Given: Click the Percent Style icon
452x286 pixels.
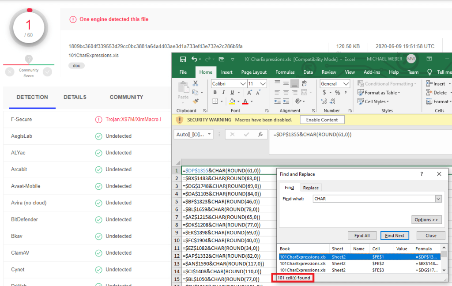Looking at the screenshot, I should point(337,93).
